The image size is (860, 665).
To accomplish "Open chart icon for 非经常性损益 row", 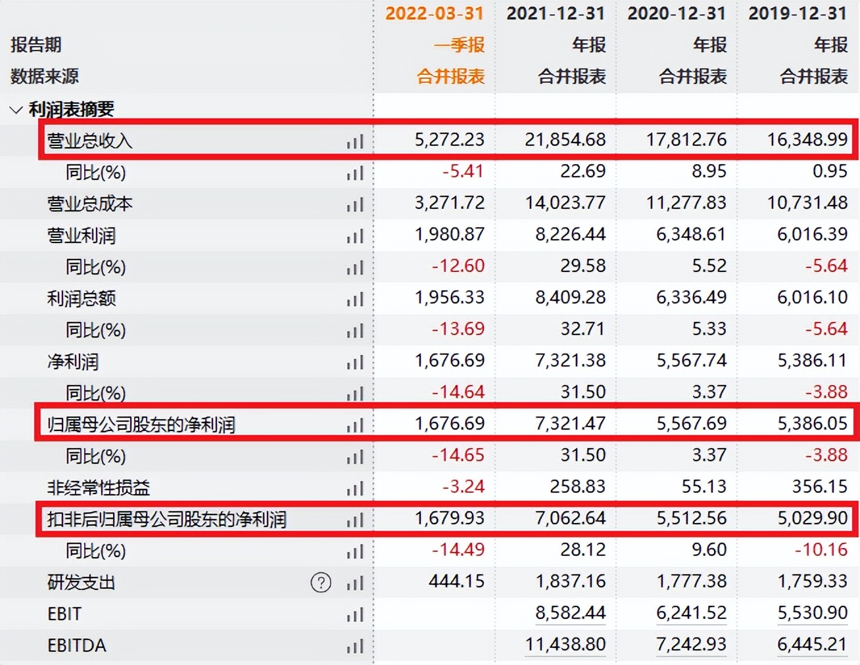I will [x=355, y=488].
